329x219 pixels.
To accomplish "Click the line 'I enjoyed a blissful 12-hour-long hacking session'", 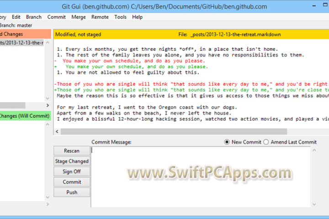I will click(193, 119).
